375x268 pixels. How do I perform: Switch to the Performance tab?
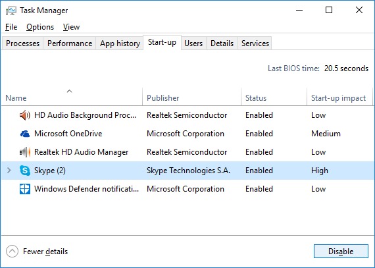pos(70,43)
